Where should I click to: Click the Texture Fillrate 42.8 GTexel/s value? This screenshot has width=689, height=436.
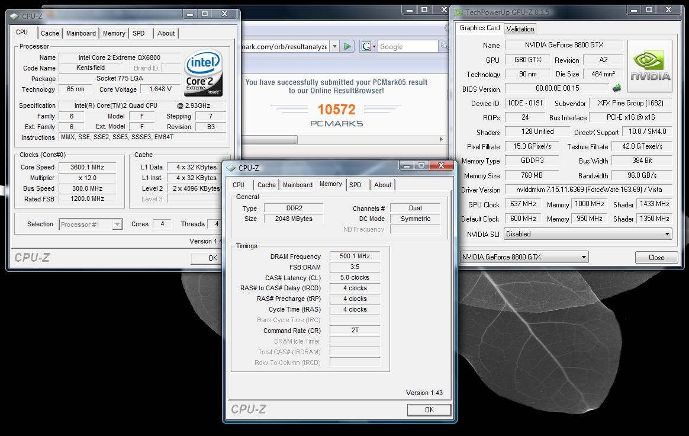(x=642, y=146)
